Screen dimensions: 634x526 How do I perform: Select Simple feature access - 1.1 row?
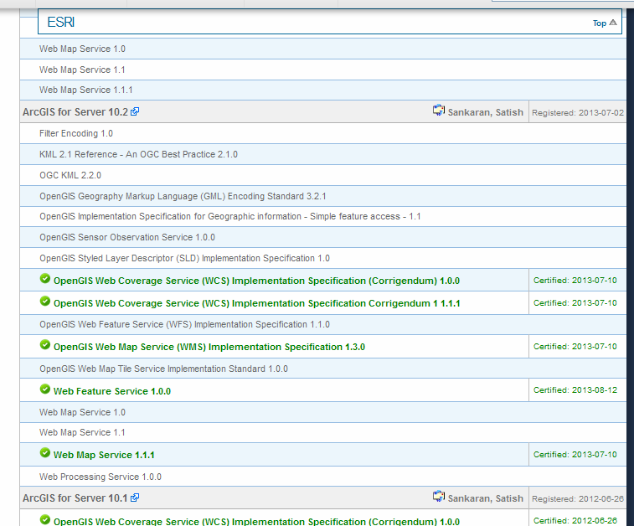(322, 217)
